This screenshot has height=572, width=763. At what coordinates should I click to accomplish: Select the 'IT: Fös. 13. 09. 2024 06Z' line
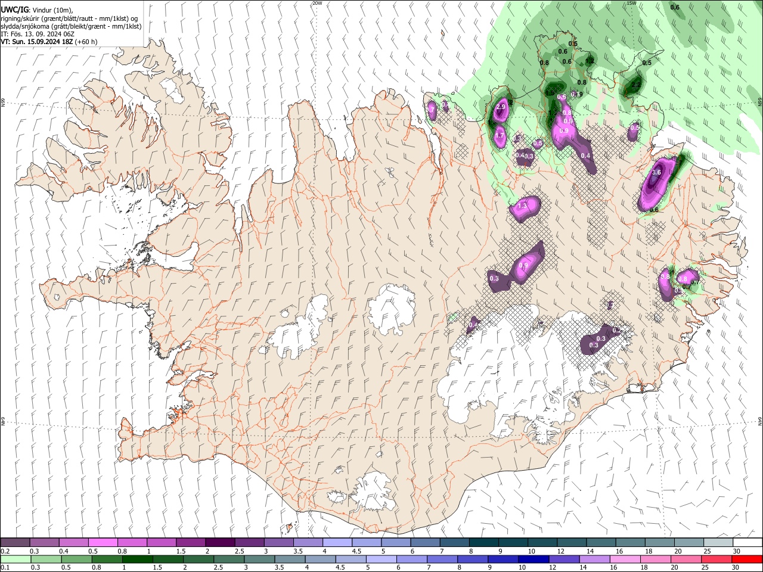point(38,34)
